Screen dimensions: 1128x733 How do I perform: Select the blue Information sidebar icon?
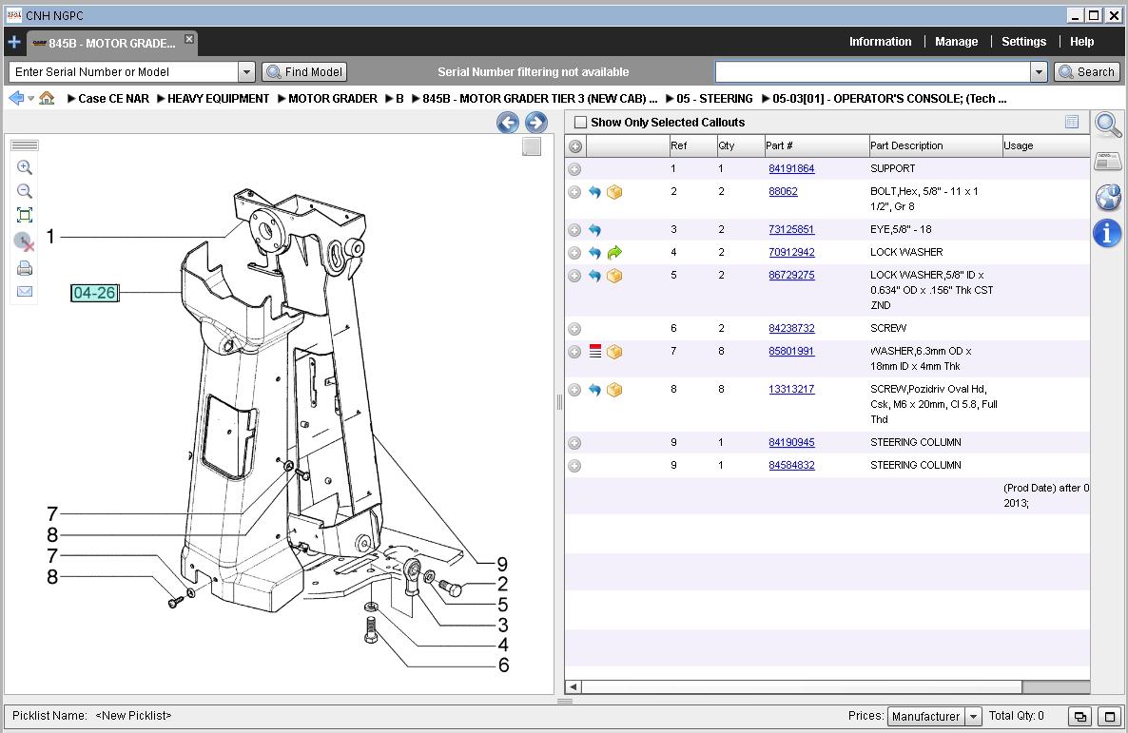tap(1107, 234)
